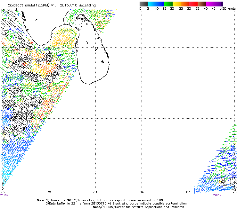This screenshot has width=237, height=209.
Task: Click the "Rapidscat Winds(12.5KM) v1.1 20150710 ascending" title
Action: click(x=51, y=5)
